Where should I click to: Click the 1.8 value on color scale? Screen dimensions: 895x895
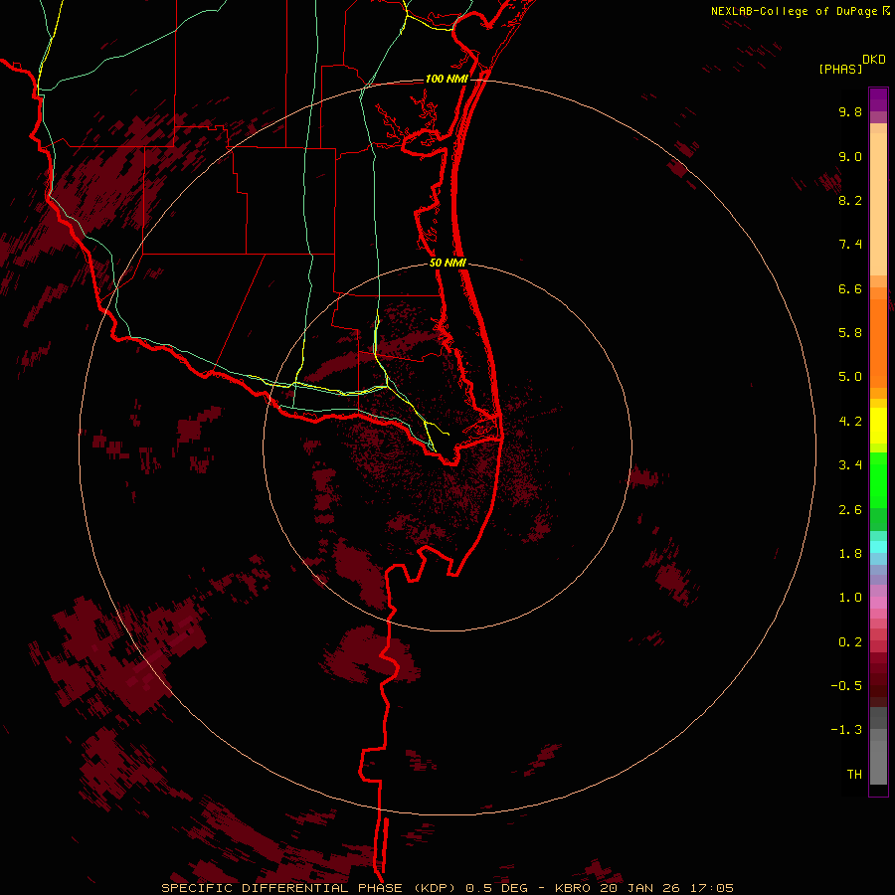click(850, 554)
